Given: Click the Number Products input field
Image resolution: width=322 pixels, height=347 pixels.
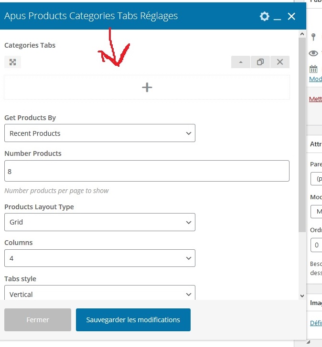Looking at the screenshot, I should pos(147,171).
